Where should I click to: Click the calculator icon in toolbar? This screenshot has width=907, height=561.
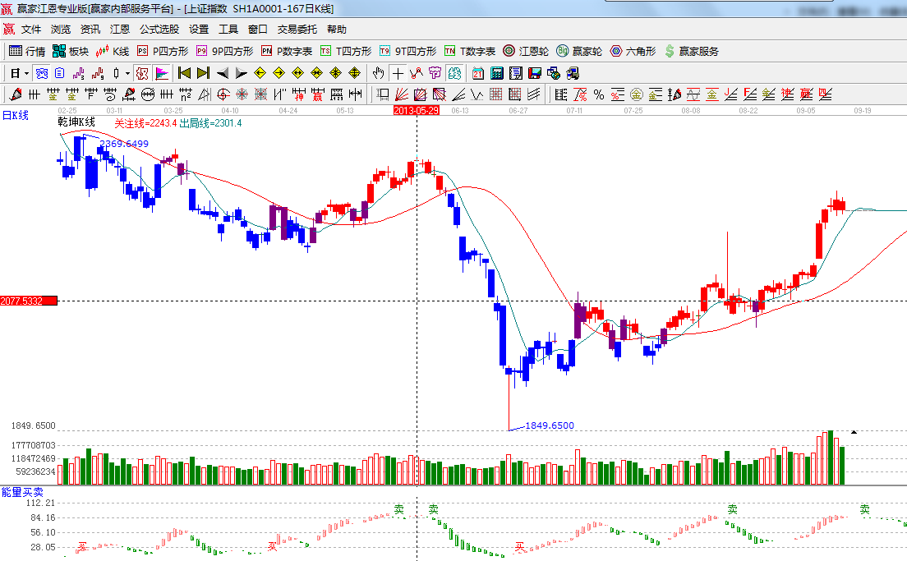pyautogui.click(x=496, y=73)
